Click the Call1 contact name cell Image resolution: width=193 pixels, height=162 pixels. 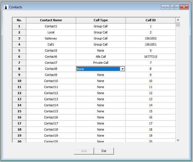click(51, 44)
